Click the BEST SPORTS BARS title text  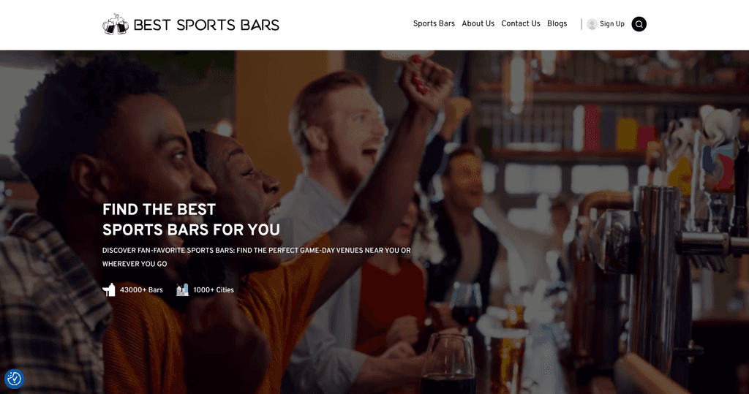pyautogui.click(x=206, y=25)
